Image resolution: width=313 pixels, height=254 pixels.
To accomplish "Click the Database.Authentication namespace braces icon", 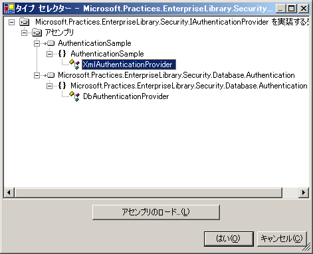I will pyautogui.click(x=62, y=86).
